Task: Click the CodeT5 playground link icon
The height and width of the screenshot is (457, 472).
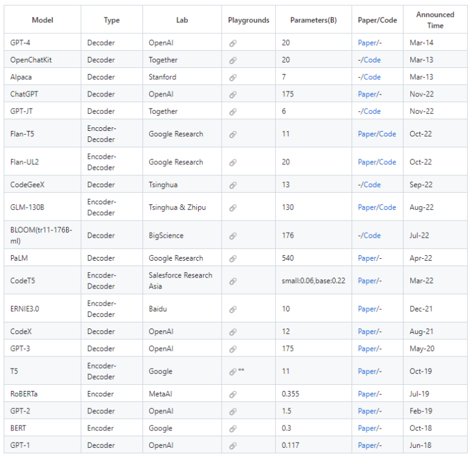Action: pos(233,281)
